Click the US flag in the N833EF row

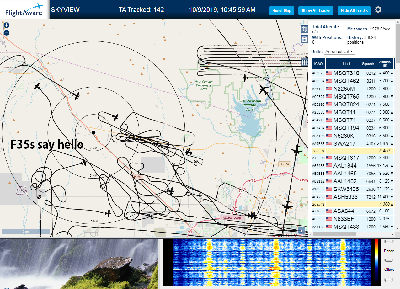pos(329,219)
